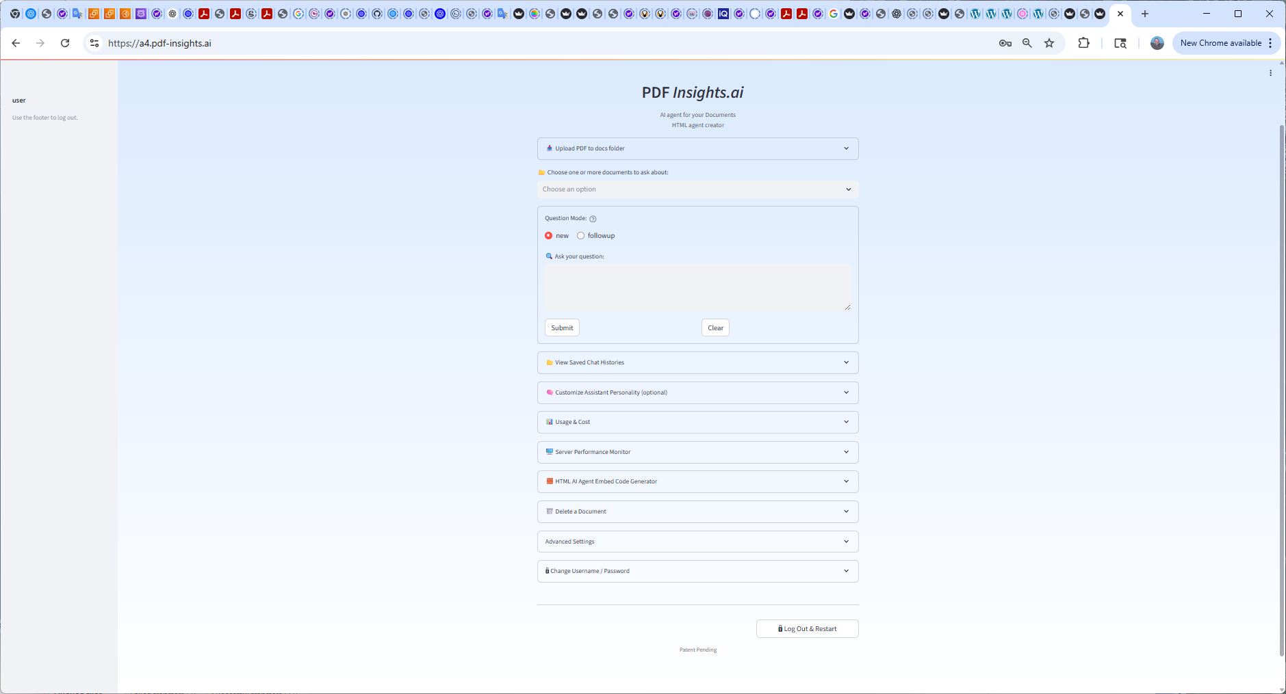Select the "new" question mode radio
Image resolution: width=1286 pixels, height=694 pixels.
548,236
